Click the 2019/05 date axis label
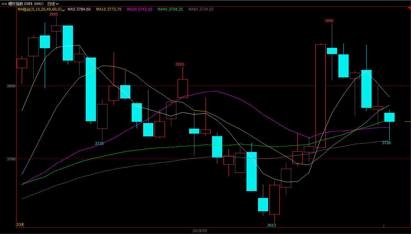The width and height of the screenshot is (411, 234). (x=200, y=231)
